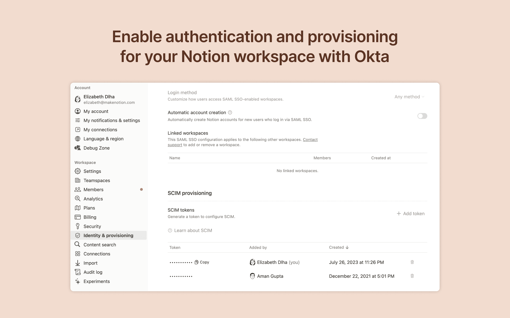
Task: Open the Members section
Action: (93, 189)
